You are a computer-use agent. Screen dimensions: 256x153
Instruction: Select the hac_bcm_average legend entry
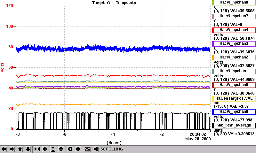(234, 125)
